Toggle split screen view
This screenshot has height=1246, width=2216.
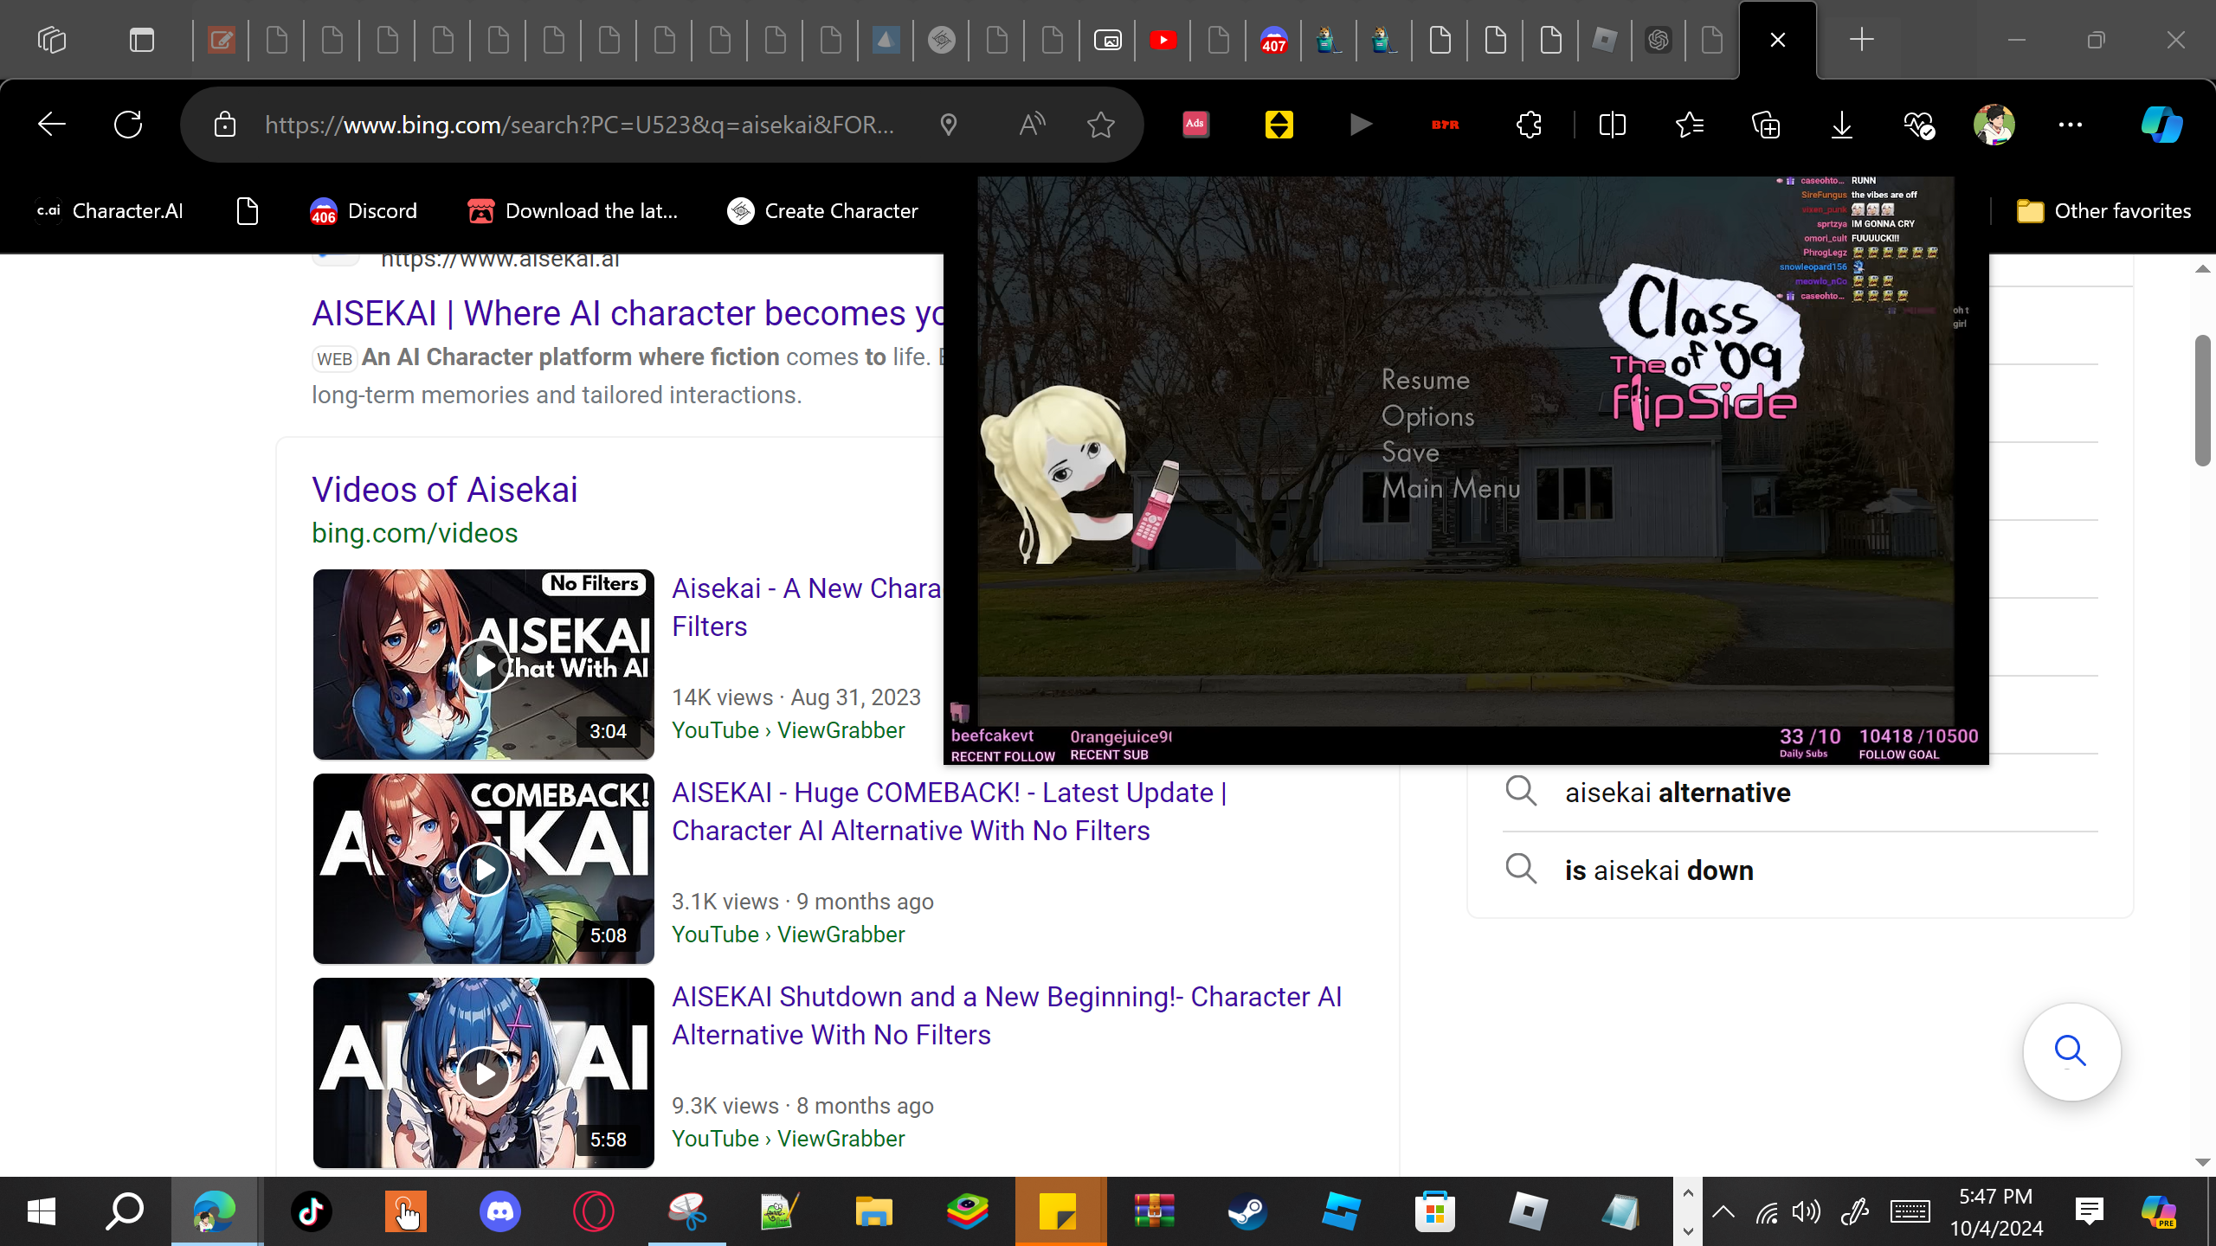tap(1613, 125)
